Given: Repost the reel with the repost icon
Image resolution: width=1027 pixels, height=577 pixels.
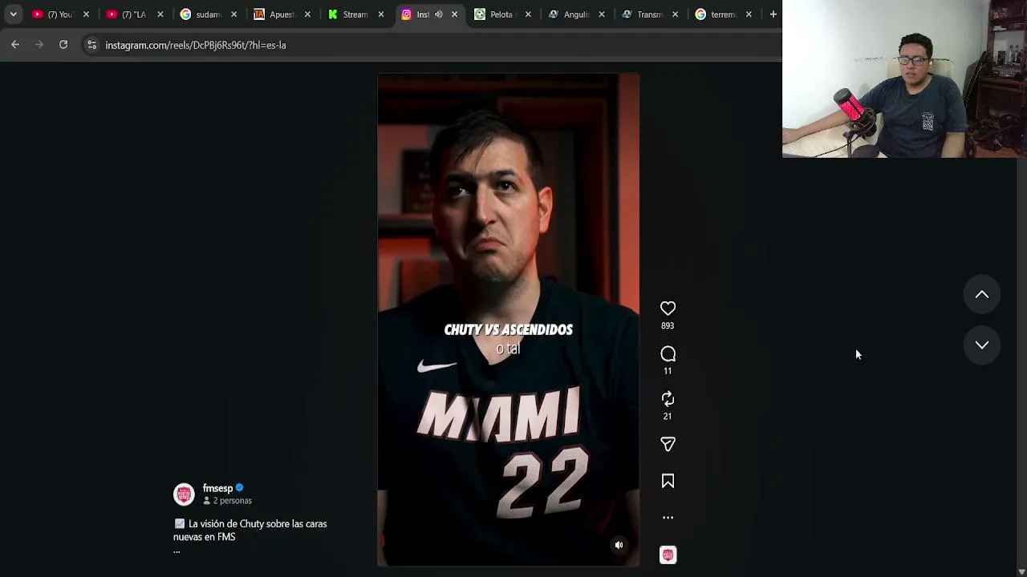Looking at the screenshot, I should (x=668, y=399).
